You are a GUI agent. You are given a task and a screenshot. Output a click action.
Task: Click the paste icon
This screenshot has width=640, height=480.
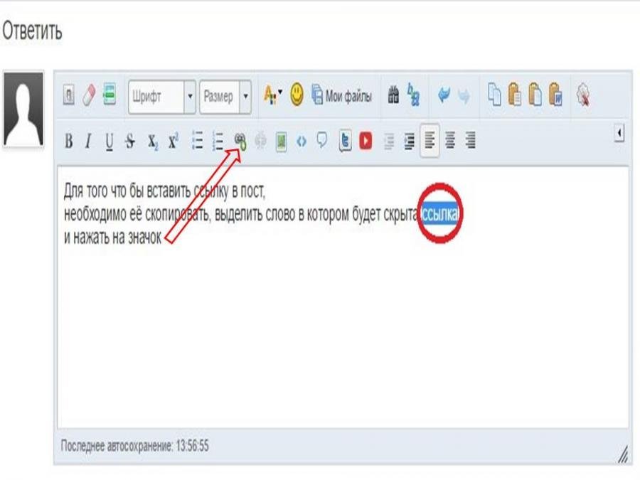point(515,95)
